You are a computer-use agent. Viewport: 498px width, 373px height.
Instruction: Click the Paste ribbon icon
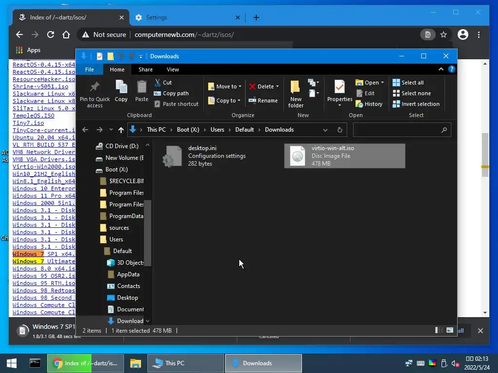(x=142, y=91)
